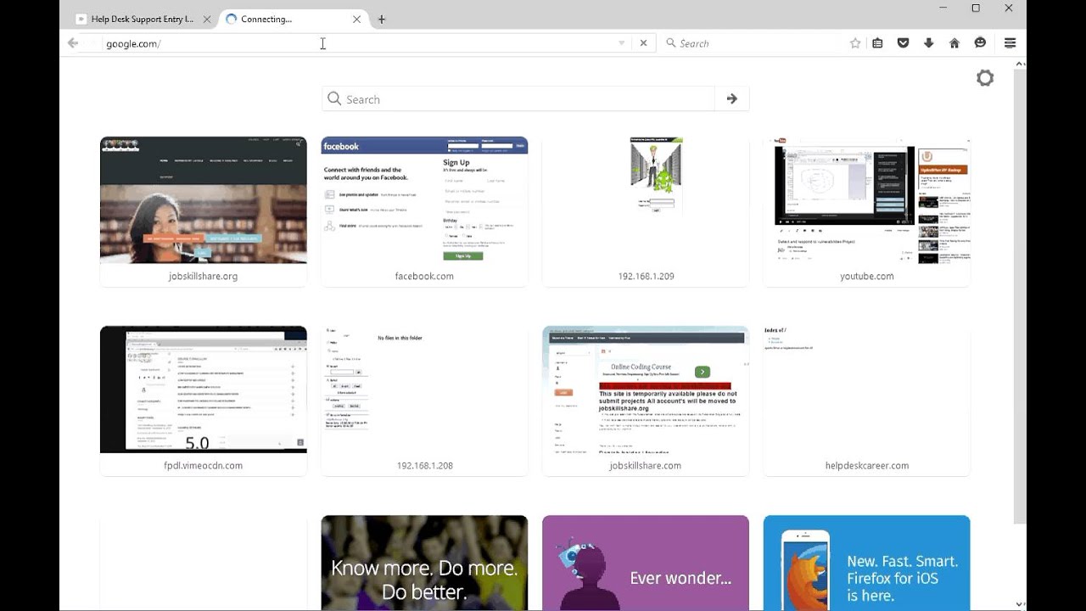Open the 192.168.1.208 tile

pos(424,401)
